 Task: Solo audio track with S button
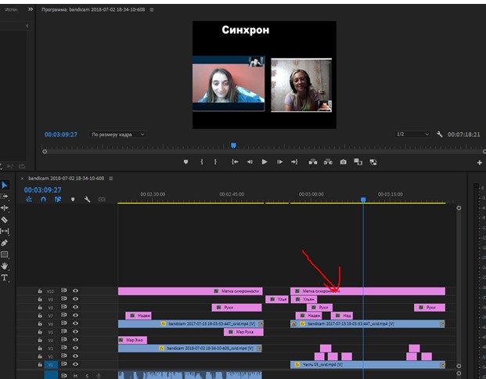(x=87, y=376)
